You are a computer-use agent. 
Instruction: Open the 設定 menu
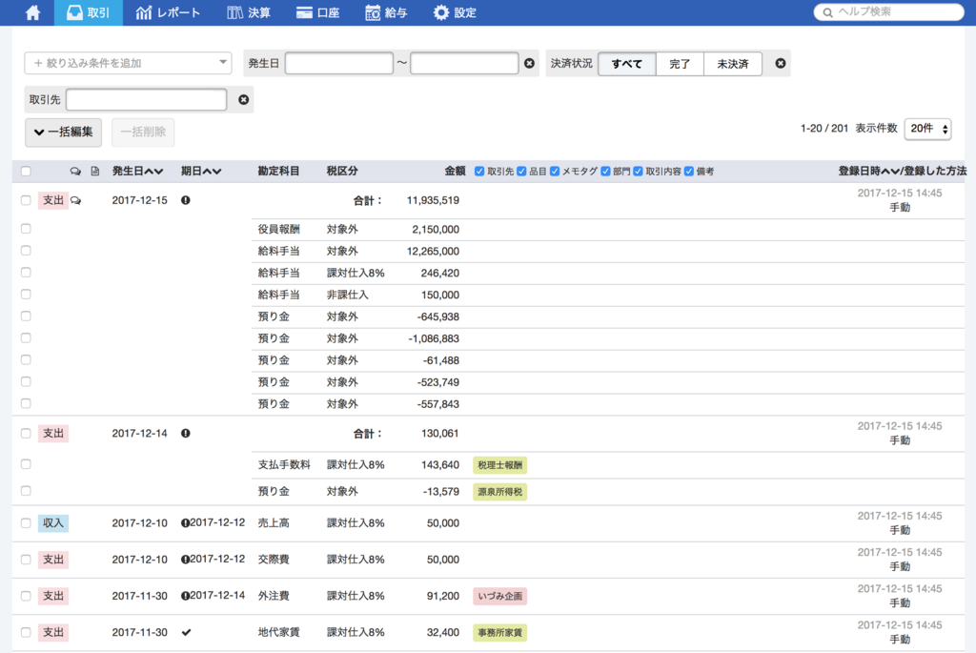click(455, 12)
